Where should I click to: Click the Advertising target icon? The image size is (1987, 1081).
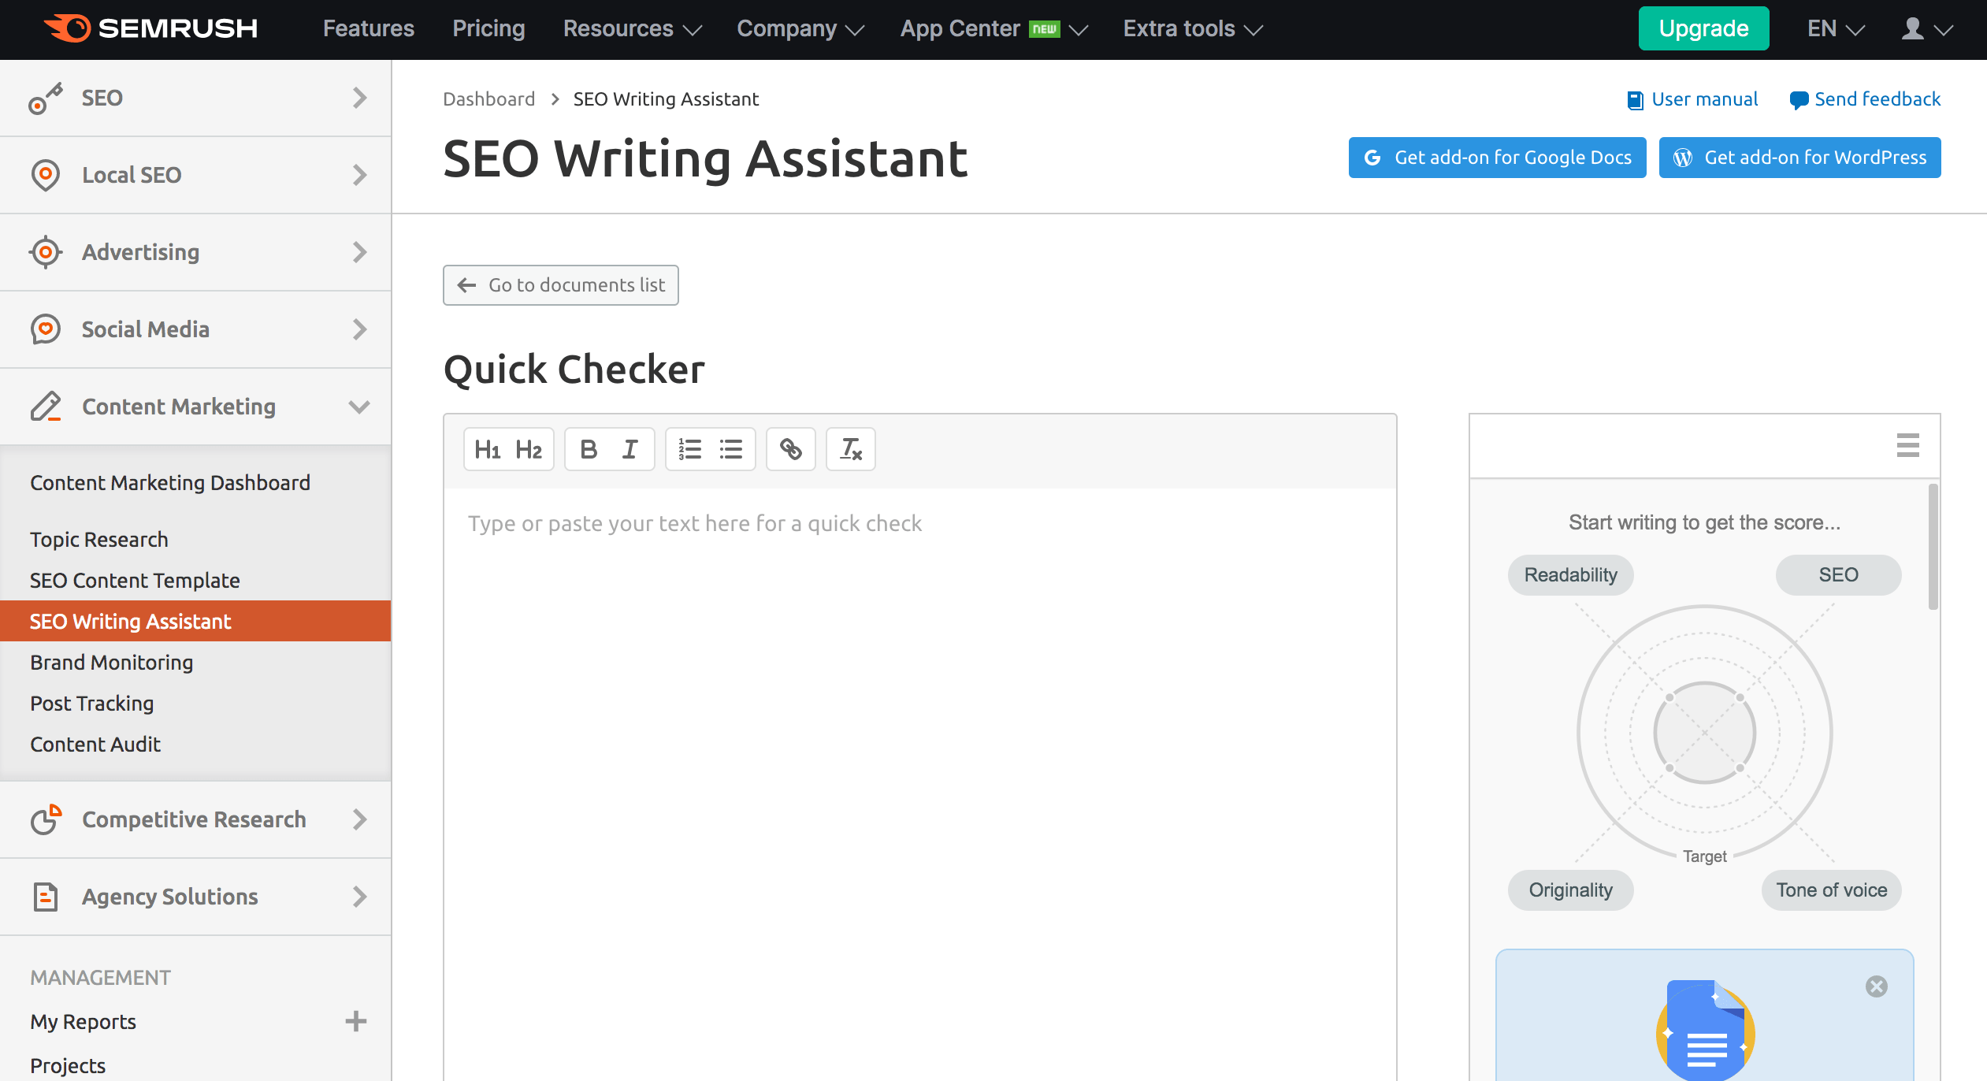click(46, 252)
